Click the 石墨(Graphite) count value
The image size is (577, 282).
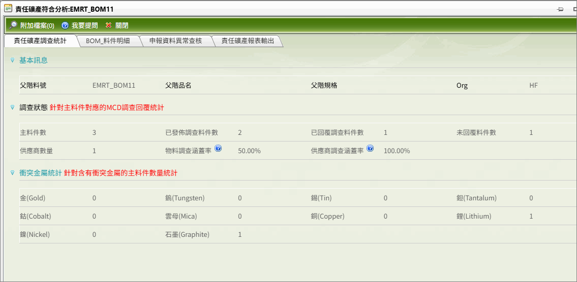tap(240, 235)
